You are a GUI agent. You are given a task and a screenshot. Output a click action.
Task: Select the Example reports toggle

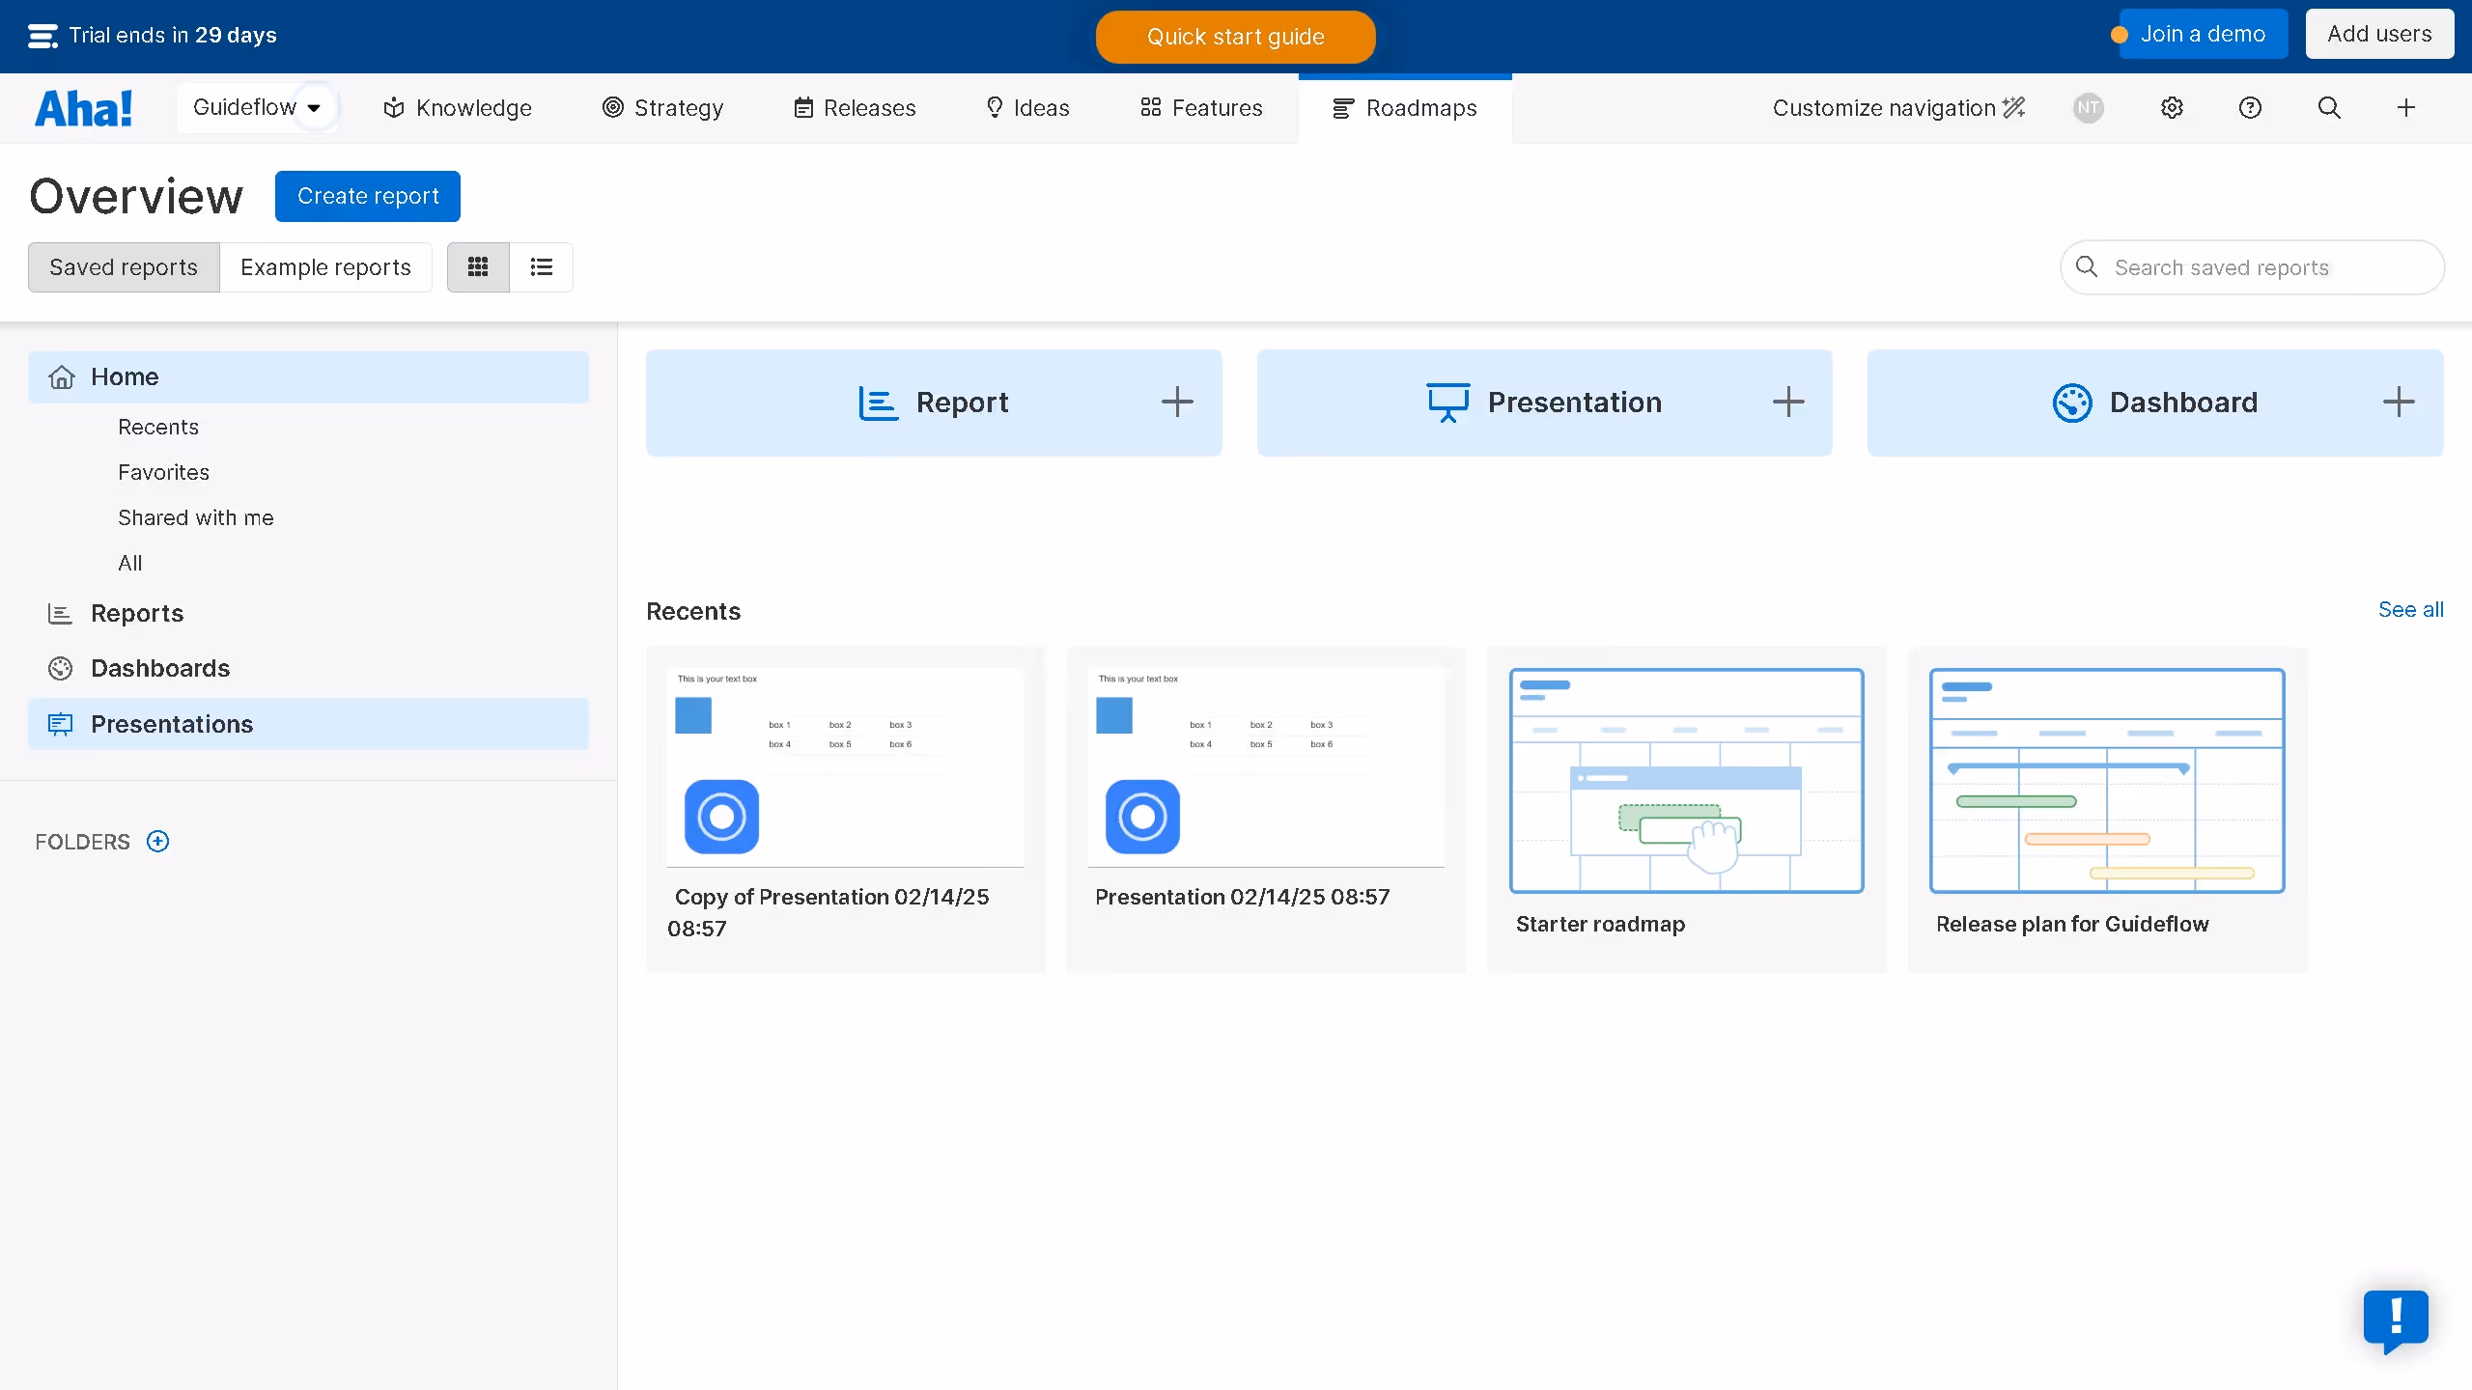(x=325, y=267)
